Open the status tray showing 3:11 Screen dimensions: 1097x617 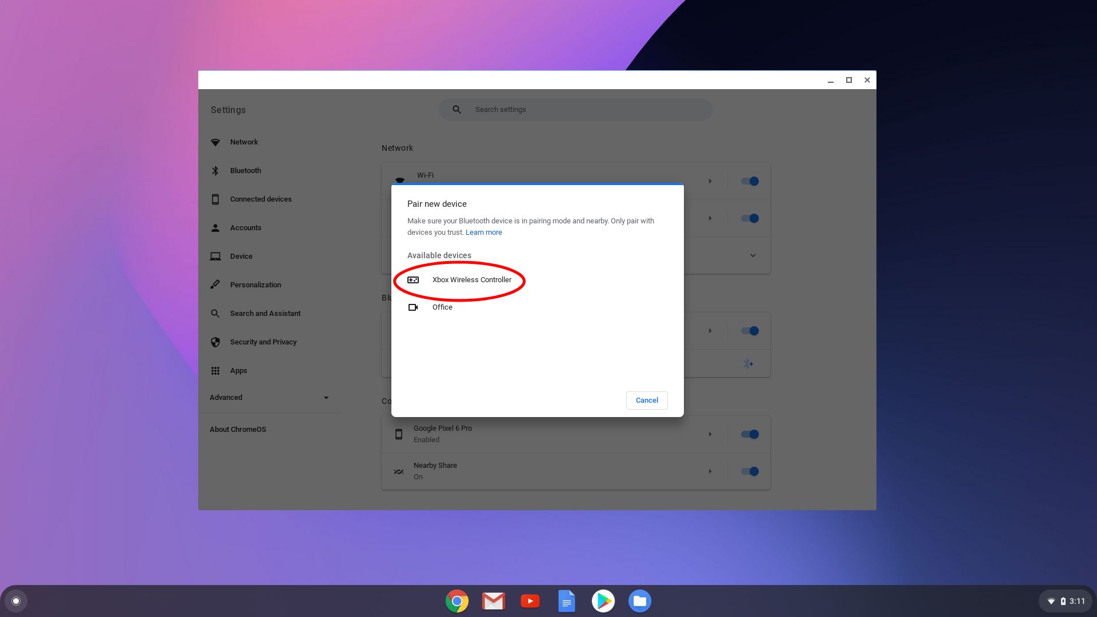pos(1065,601)
